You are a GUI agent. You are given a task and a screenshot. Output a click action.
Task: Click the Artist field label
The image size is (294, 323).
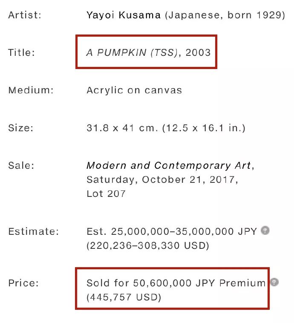[x=25, y=15]
